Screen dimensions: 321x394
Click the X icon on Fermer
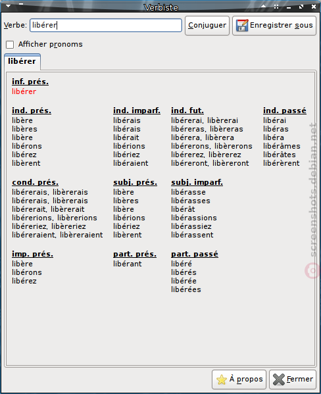[x=279, y=380]
